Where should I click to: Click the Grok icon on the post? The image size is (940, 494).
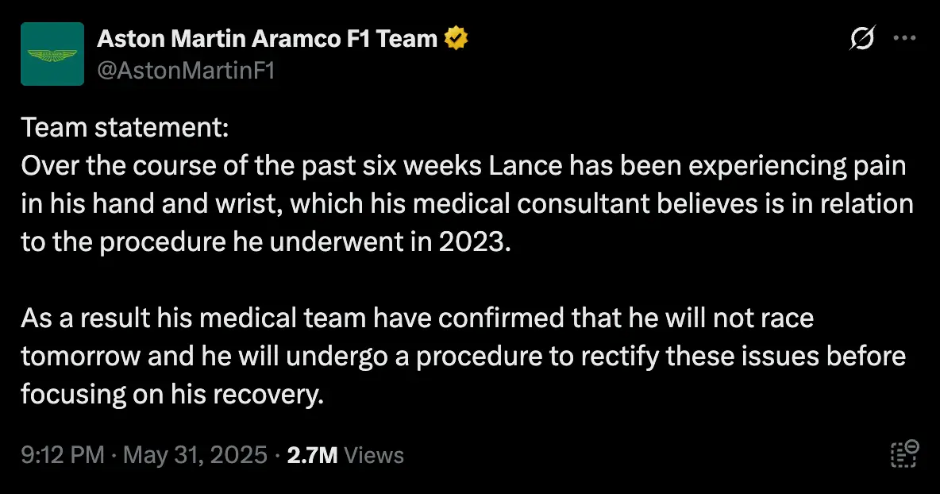862,38
